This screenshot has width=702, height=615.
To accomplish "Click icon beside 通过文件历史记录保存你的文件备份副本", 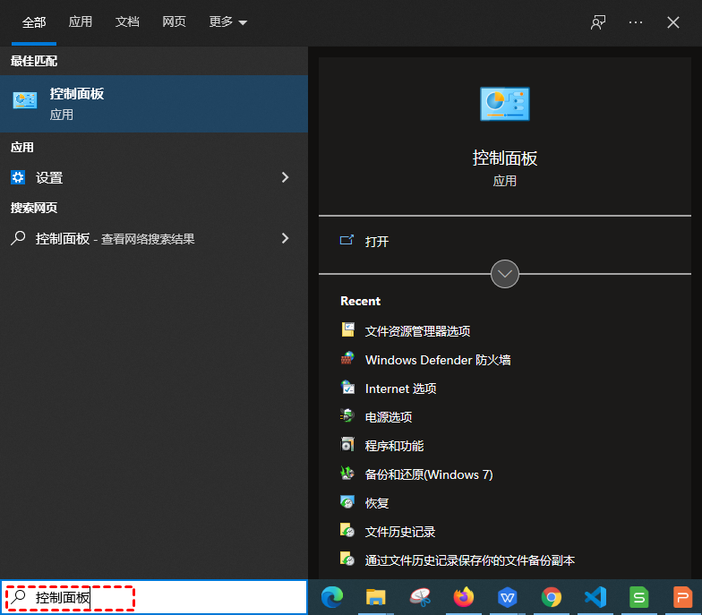I will tap(347, 559).
